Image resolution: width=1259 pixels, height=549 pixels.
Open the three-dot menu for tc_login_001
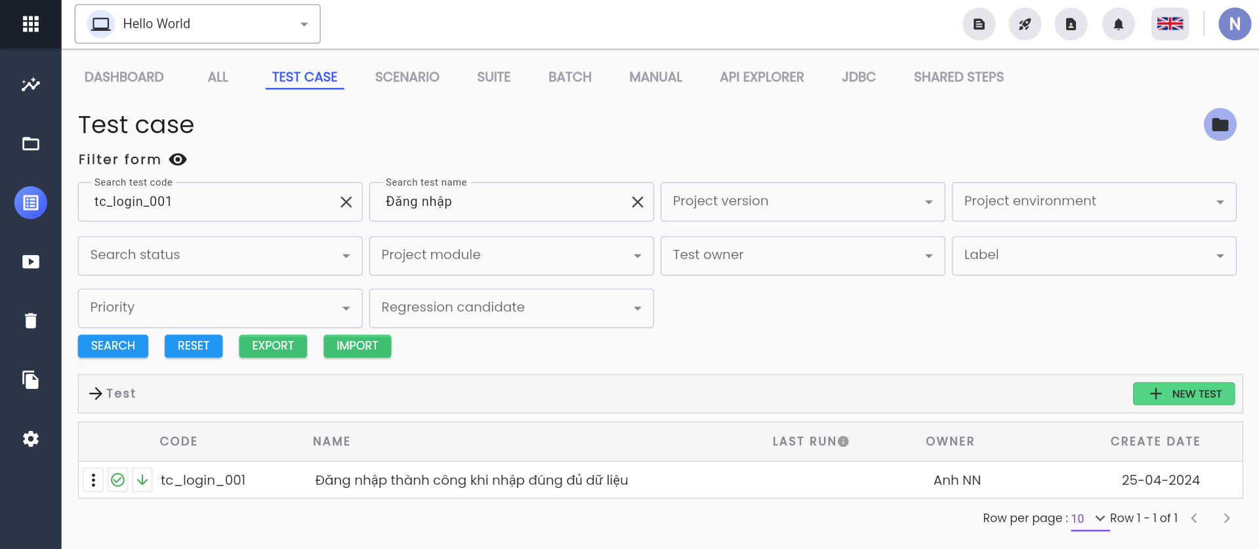pyautogui.click(x=93, y=480)
